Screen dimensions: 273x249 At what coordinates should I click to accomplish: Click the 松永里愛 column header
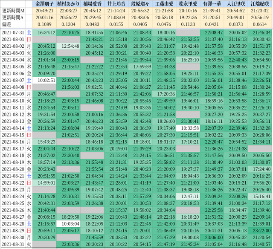coord(188,4)
